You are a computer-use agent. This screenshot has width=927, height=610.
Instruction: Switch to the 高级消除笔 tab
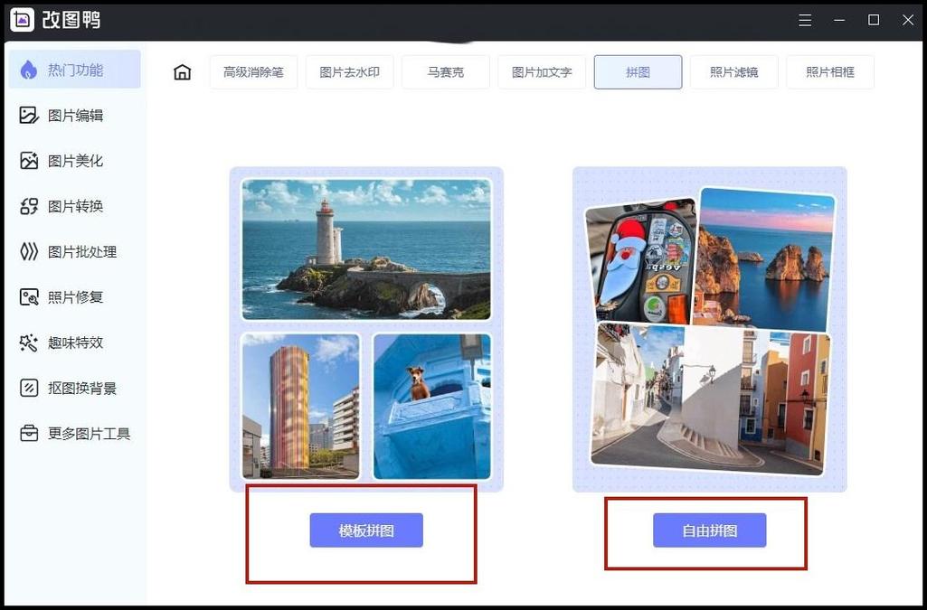point(254,71)
